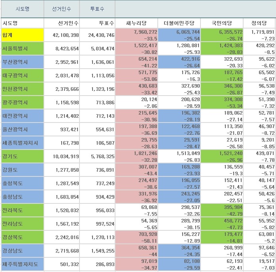Select the 충청남도 row label

(23, 197)
